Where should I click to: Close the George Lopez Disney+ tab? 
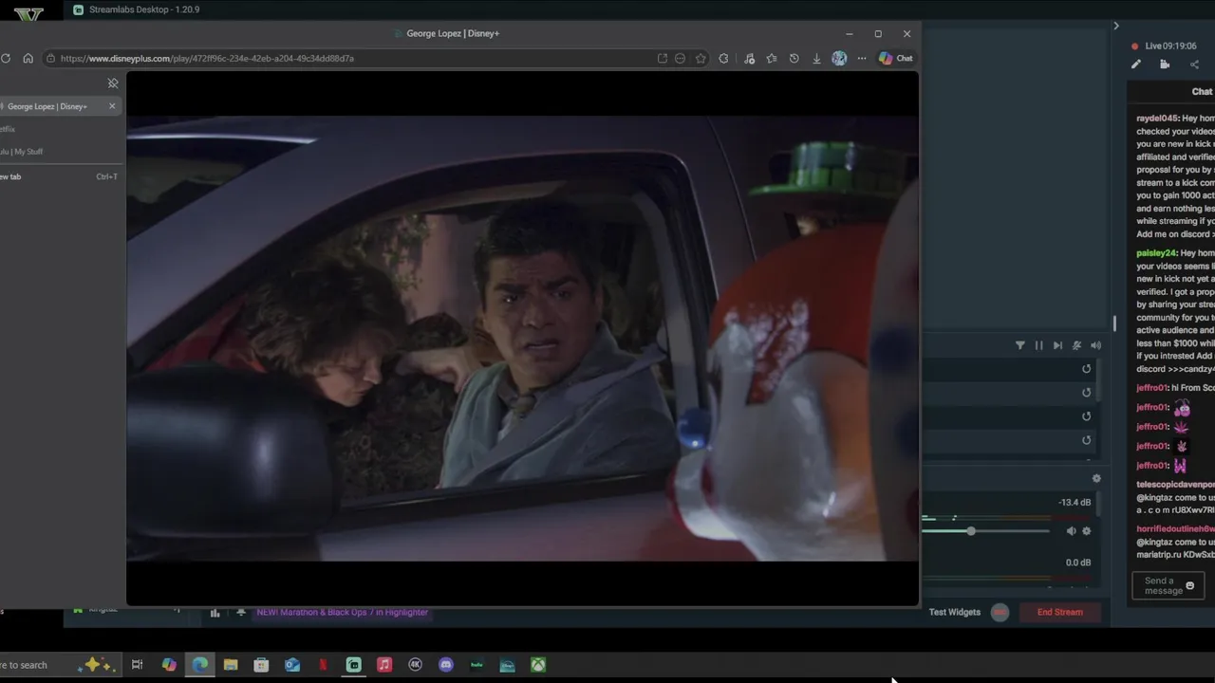pyautogui.click(x=112, y=106)
